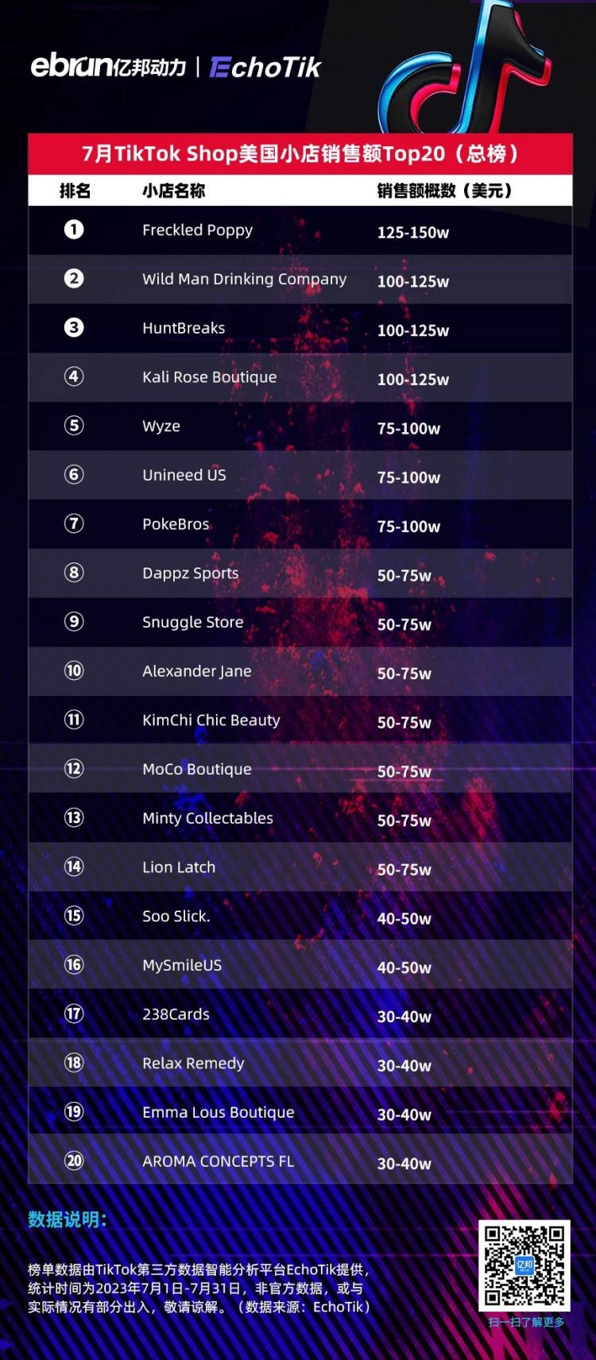Viewport: 596px width, 1360px height.
Task: Click the 小店名称 column header
Action: pos(173,191)
